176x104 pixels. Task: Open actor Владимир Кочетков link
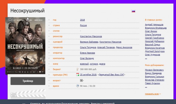(x=155, y=48)
